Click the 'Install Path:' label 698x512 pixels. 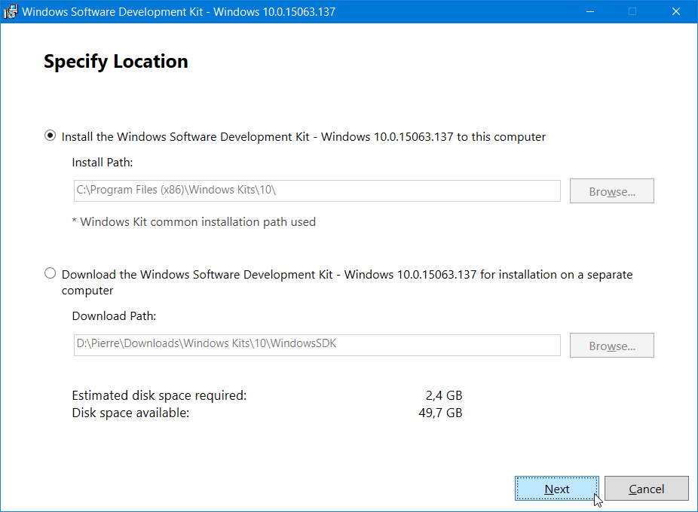(103, 163)
